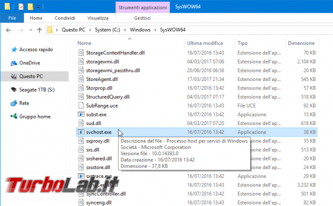Click the address bar folder icon
The width and height of the screenshot is (333, 206).
point(50,30)
